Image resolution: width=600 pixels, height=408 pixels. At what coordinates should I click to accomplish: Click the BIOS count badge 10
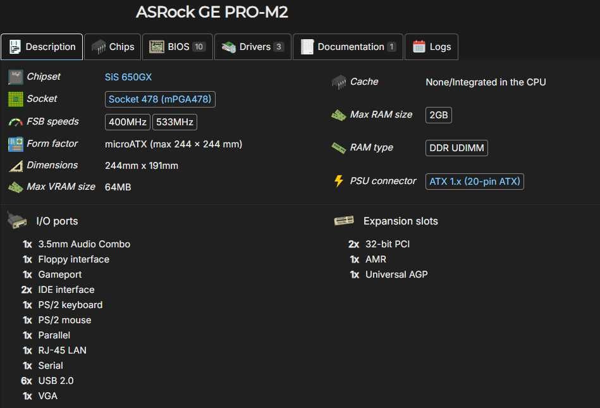tap(199, 47)
